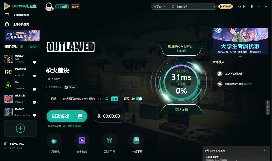This screenshot has height=161, width=272.
Task: Open the 网络工具 globe icon
Action: point(109,140)
